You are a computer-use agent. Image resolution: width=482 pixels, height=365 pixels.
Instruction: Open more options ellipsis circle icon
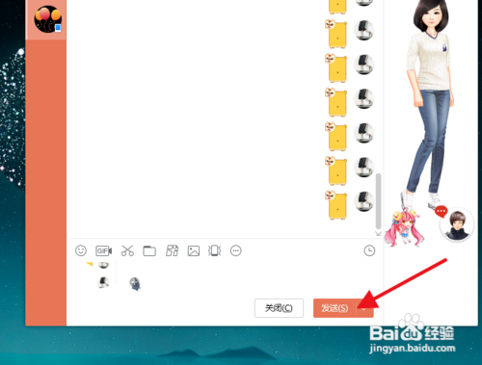[x=236, y=250]
